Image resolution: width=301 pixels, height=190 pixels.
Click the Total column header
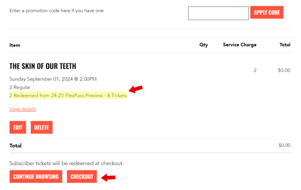pos(285,45)
